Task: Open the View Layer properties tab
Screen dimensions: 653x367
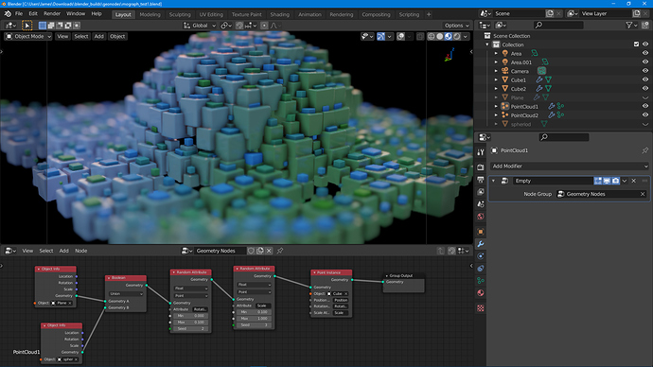Action: tap(481, 192)
